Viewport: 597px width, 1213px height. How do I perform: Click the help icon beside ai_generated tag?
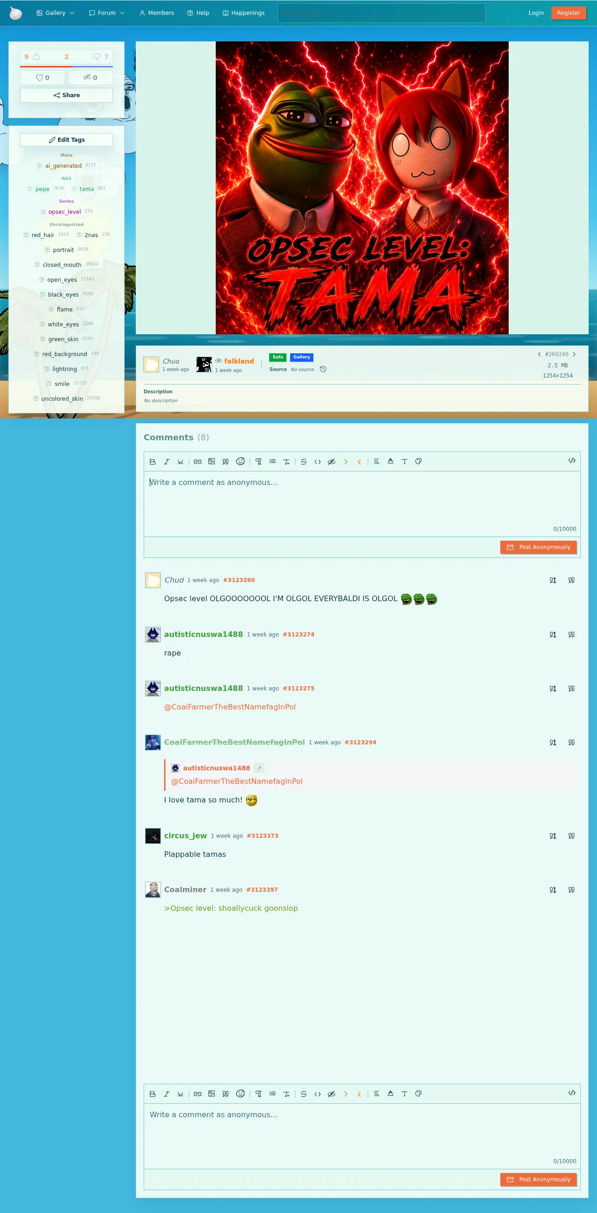pos(40,166)
